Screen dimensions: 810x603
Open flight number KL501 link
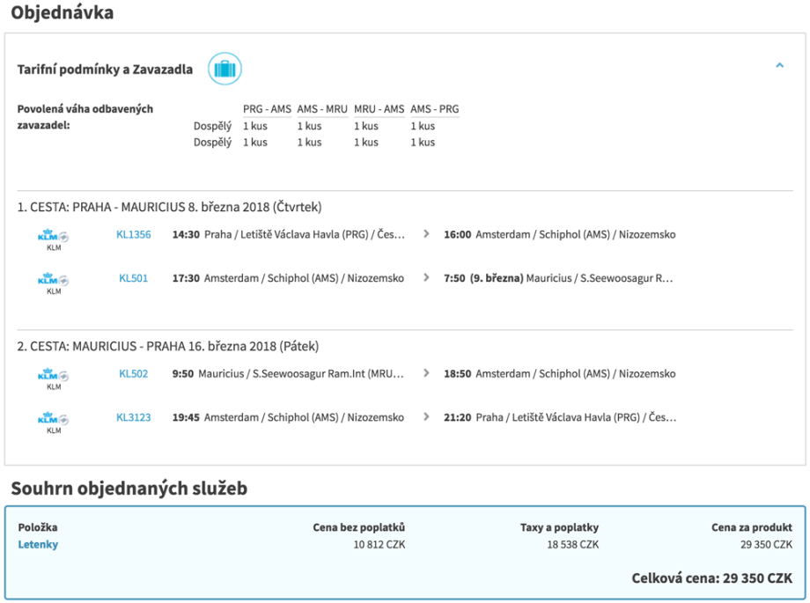tap(134, 278)
